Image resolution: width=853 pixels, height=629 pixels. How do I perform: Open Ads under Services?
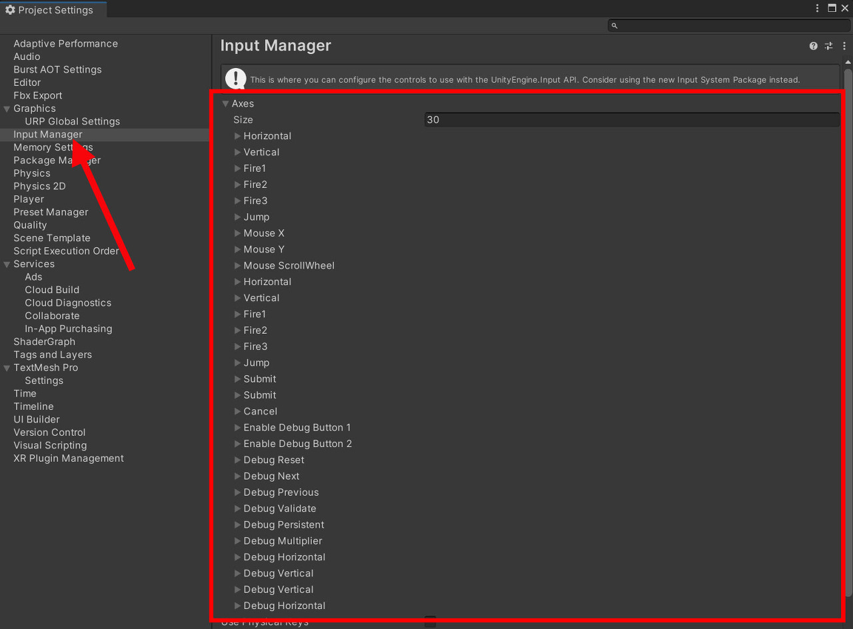click(33, 277)
